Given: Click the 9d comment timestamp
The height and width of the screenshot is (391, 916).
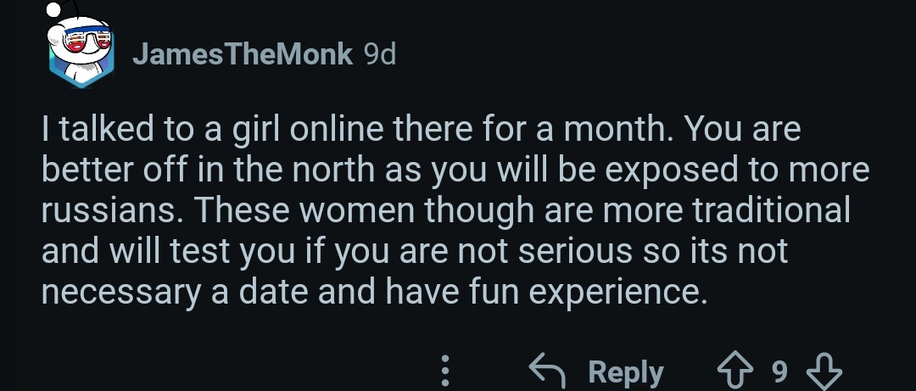Looking at the screenshot, I should click(x=378, y=55).
